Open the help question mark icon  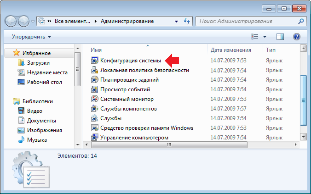click(x=297, y=37)
